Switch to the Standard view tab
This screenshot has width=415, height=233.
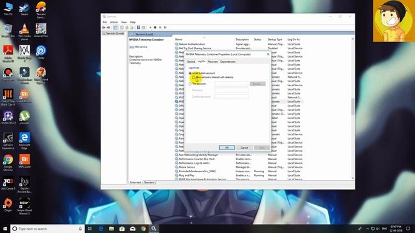coord(149,183)
